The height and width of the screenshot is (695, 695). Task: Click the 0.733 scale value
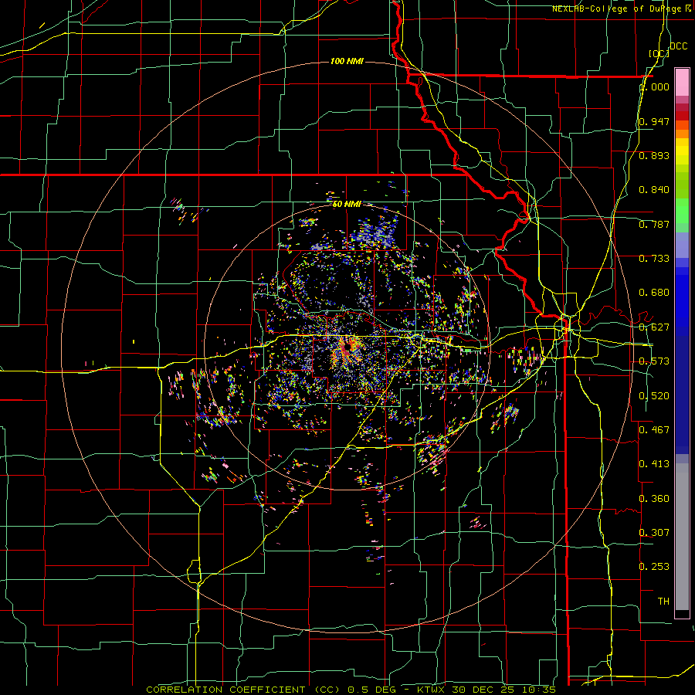[x=654, y=259]
